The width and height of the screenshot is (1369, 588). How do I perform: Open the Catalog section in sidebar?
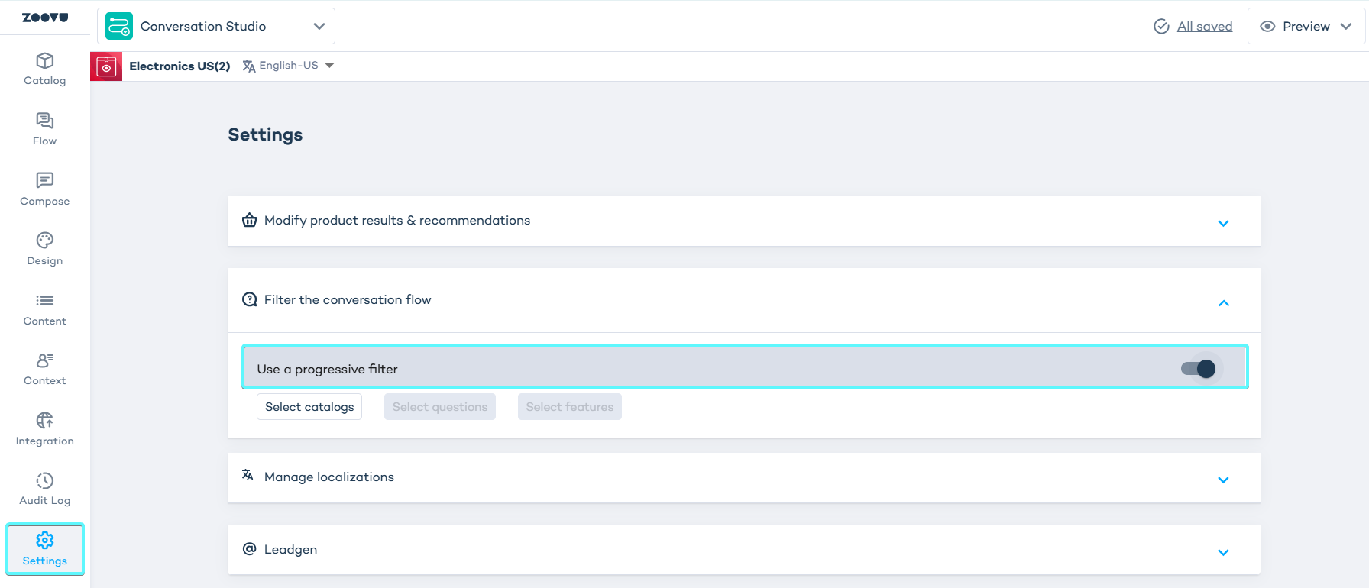[44, 69]
